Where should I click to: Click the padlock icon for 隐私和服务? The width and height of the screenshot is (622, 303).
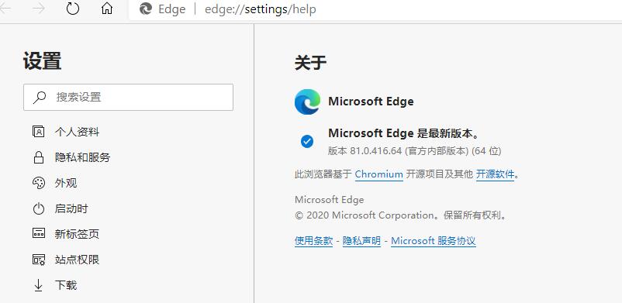point(39,157)
